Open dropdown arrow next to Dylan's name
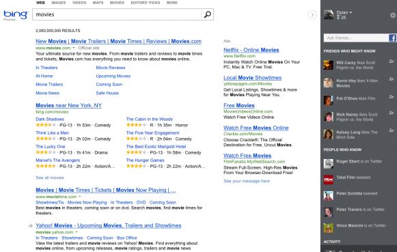This screenshot has width=397, height=252. (351, 12)
